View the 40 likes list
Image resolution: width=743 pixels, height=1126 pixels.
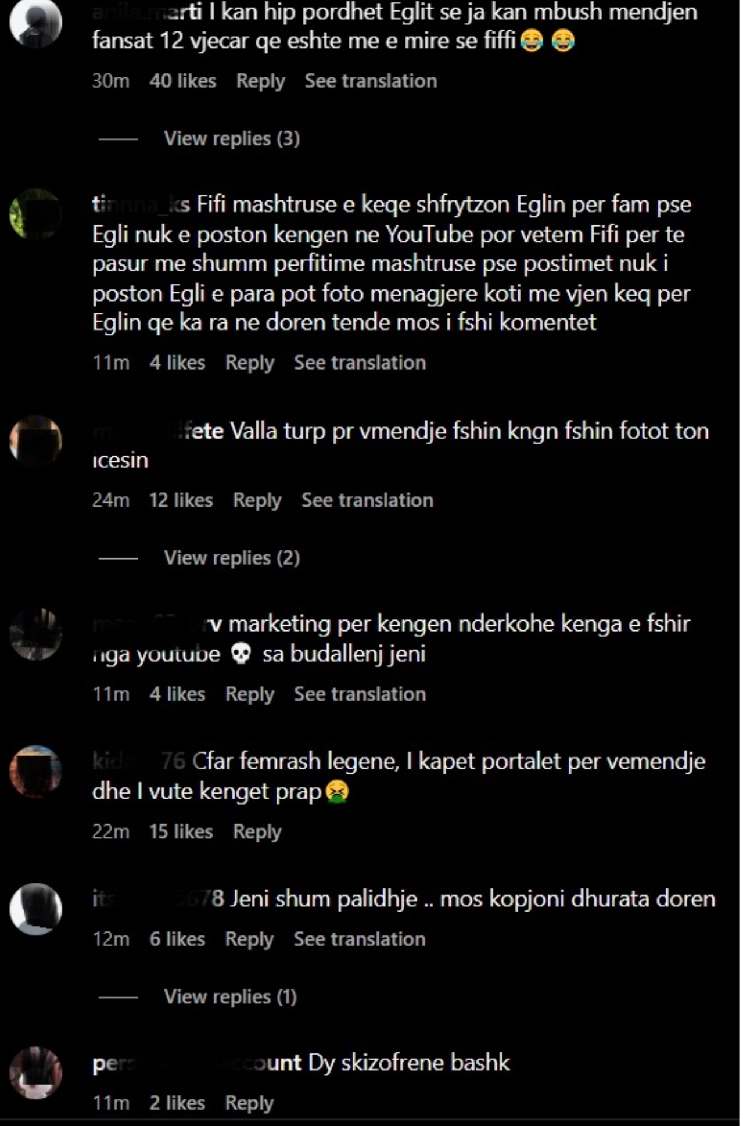(182, 81)
